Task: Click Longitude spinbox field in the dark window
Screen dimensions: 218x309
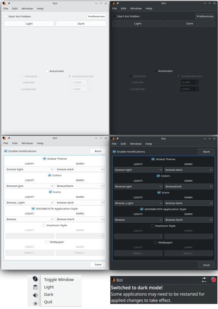Action: (189, 89)
